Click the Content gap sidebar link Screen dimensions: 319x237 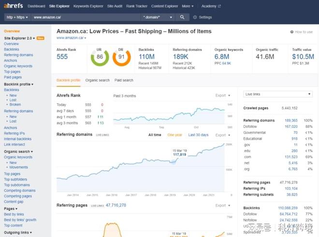[14, 202]
